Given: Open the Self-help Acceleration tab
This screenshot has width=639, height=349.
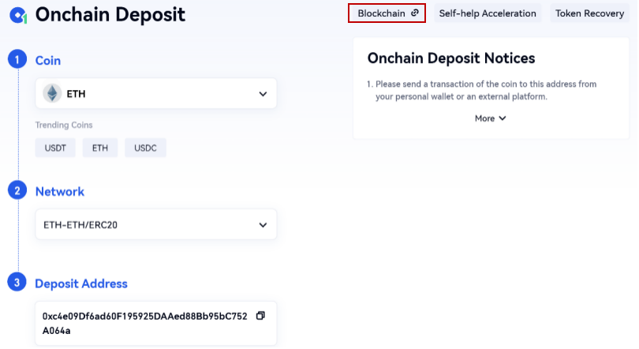Looking at the screenshot, I should tap(488, 13).
